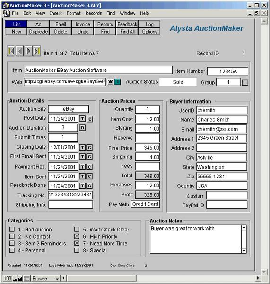Click C button next to Closing Date

89,147
